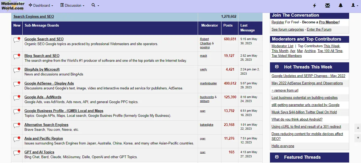The height and width of the screenshot is (163, 361).
Task: Open the Top Voted Members link
Action: (287, 56)
